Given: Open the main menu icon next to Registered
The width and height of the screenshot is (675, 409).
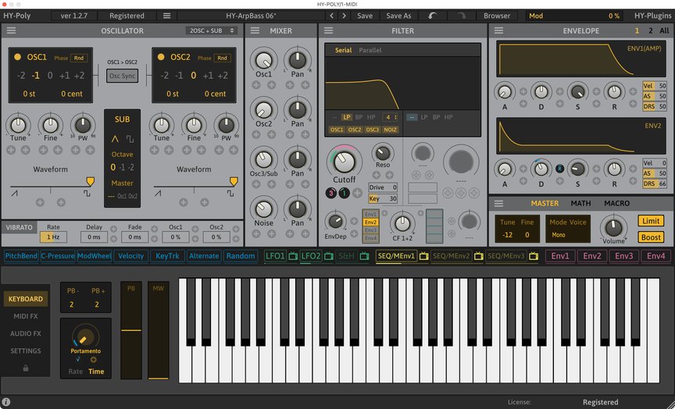Looking at the screenshot, I should [166, 16].
